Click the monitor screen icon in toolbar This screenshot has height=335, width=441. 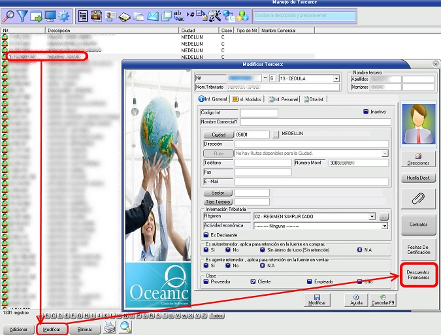click(50, 15)
